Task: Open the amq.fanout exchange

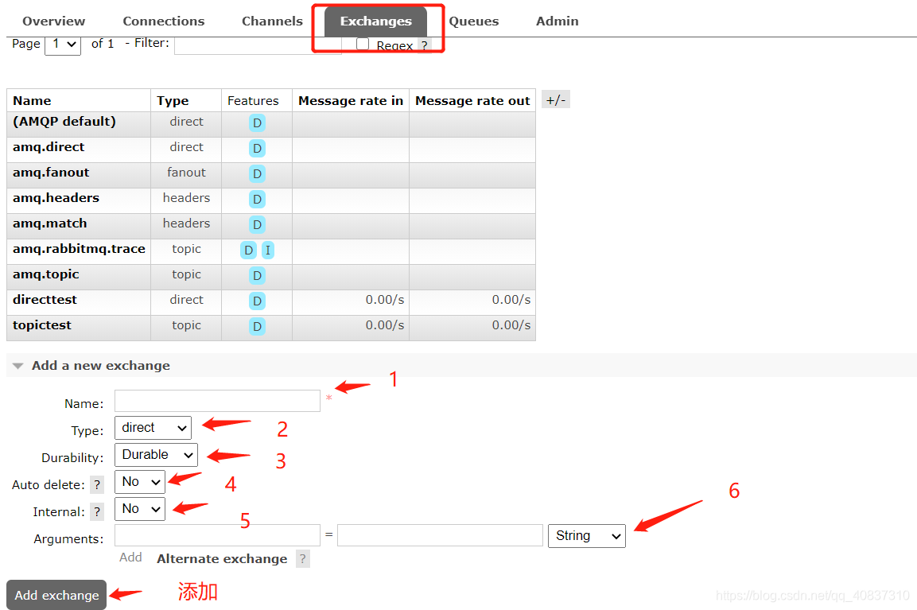Action: coord(51,173)
